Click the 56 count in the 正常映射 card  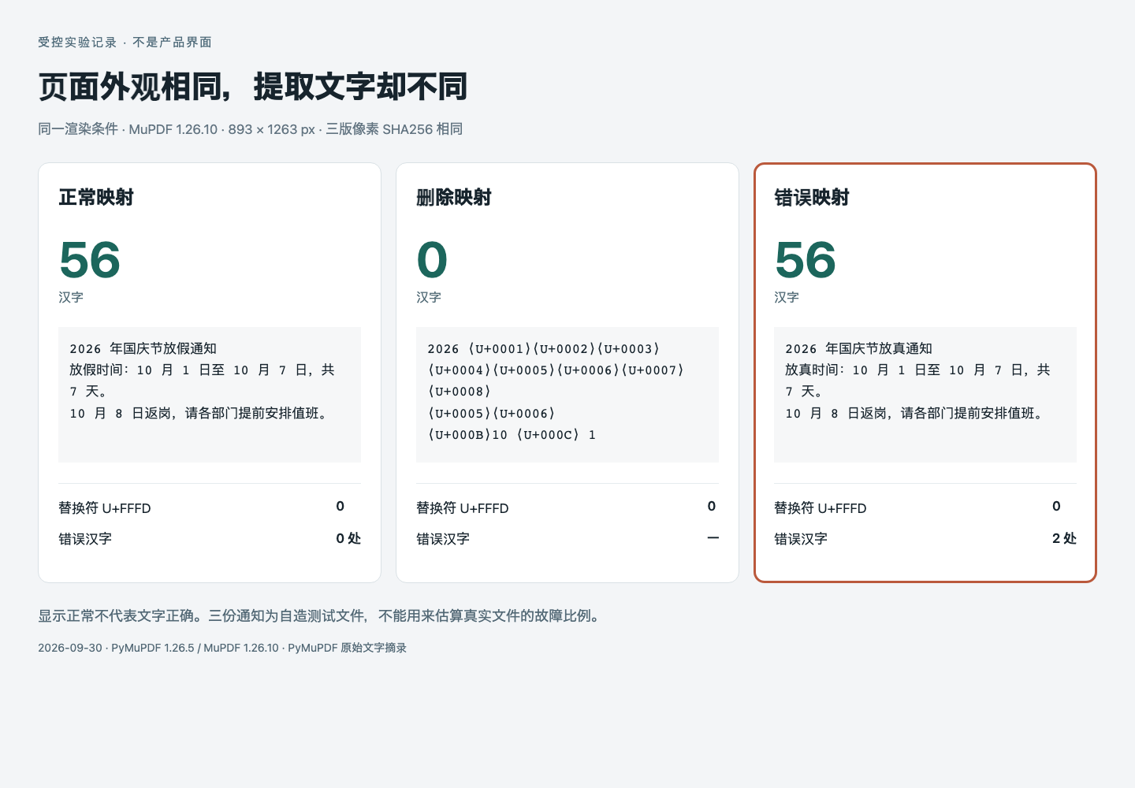[90, 260]
